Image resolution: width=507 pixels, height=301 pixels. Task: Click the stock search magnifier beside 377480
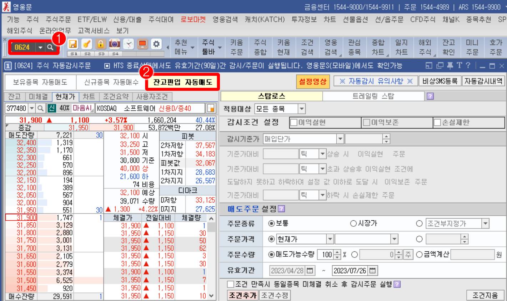click(x=40, y=108)
